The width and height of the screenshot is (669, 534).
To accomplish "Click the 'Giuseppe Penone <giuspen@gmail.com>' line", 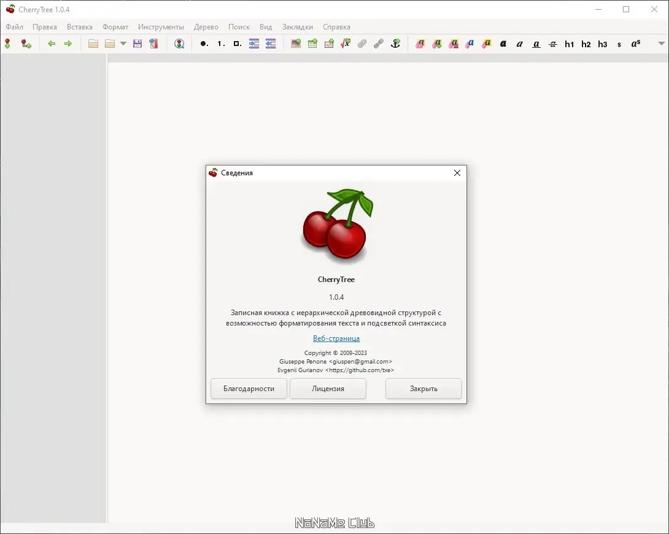I will [336, 361].
